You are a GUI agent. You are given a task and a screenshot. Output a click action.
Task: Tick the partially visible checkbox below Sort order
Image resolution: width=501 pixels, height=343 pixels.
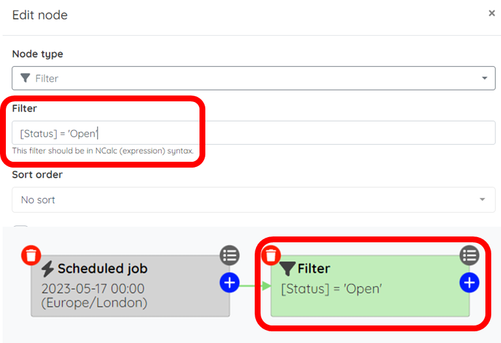click(21, 227)
